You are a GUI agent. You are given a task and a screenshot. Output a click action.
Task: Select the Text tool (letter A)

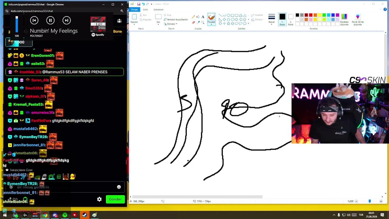click(x=203, y=17)
